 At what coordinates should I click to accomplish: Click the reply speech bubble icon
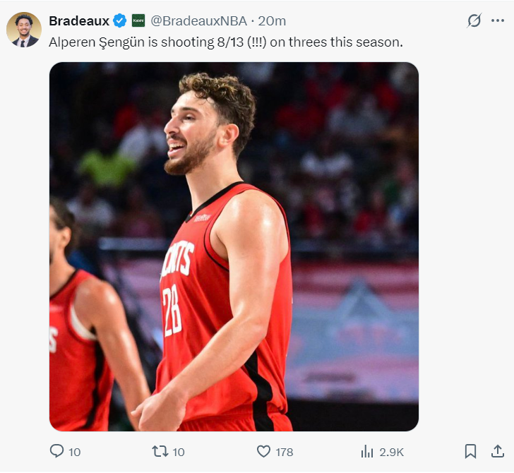coord(56,451)
